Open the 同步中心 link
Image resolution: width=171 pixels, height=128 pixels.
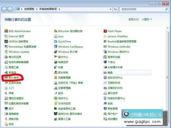[63, 98]
